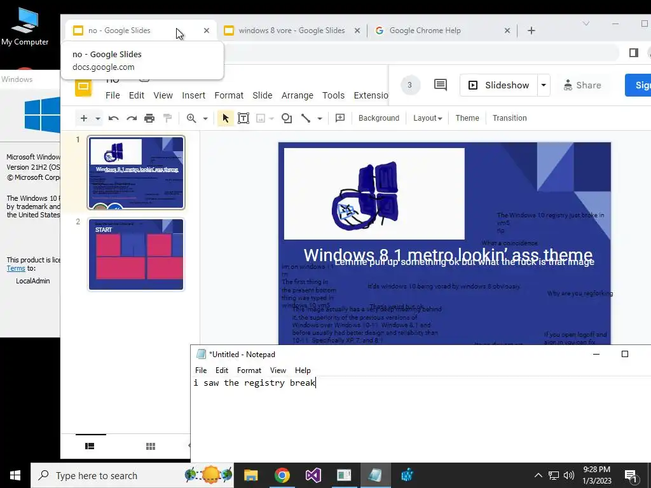Open the File menu in Google Slides

click(x=113, y=95)
